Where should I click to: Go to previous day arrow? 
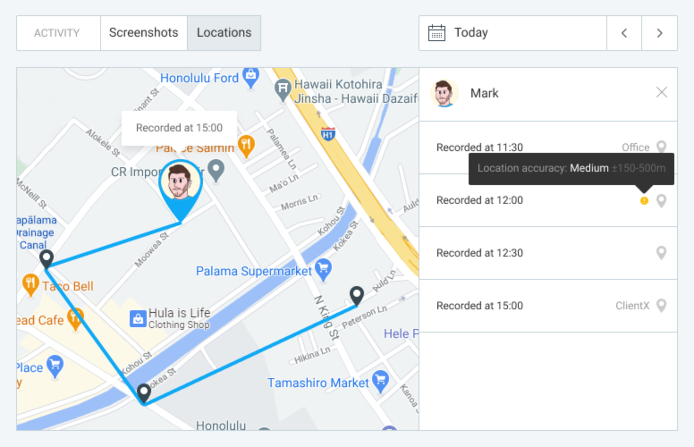[624, 33]
